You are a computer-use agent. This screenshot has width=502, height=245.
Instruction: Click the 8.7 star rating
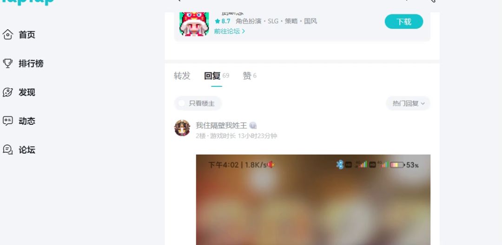223,21
